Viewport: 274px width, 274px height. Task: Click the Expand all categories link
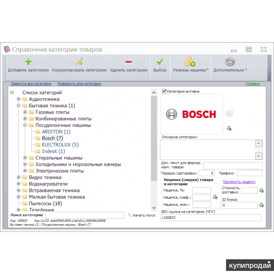[79, 84]
